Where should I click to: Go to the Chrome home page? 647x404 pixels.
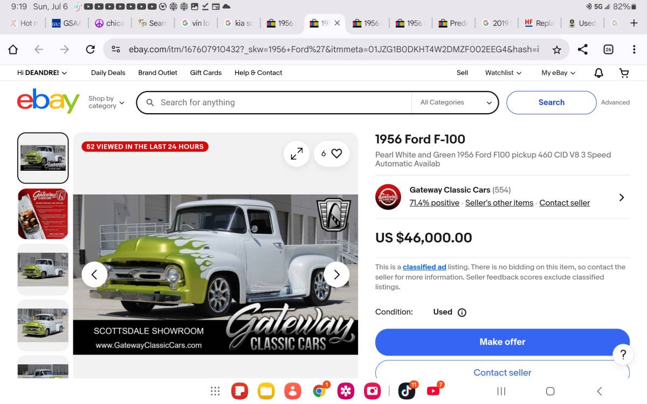click(x=13, y=50)
